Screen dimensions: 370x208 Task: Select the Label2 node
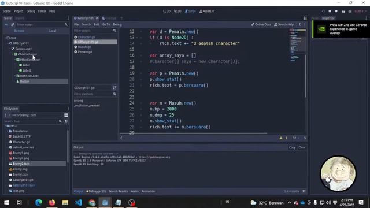pyautogui.click(x=27, y=70)
